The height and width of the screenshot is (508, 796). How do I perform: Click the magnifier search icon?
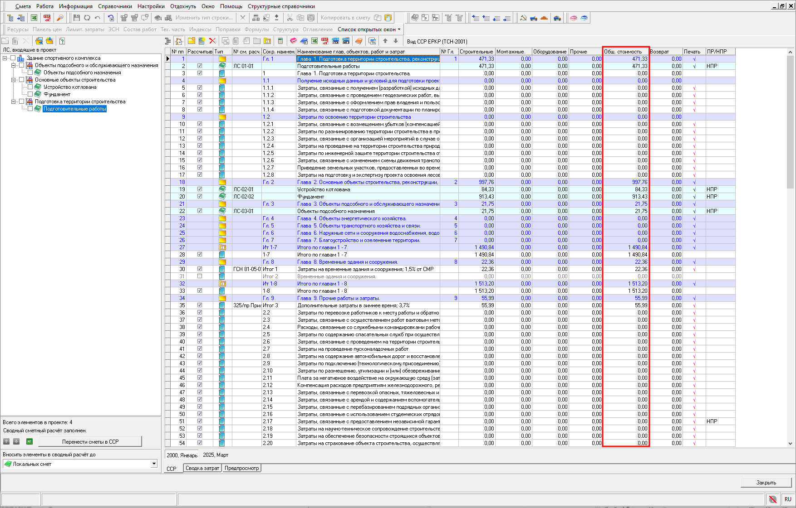click(x=59, y=18)
